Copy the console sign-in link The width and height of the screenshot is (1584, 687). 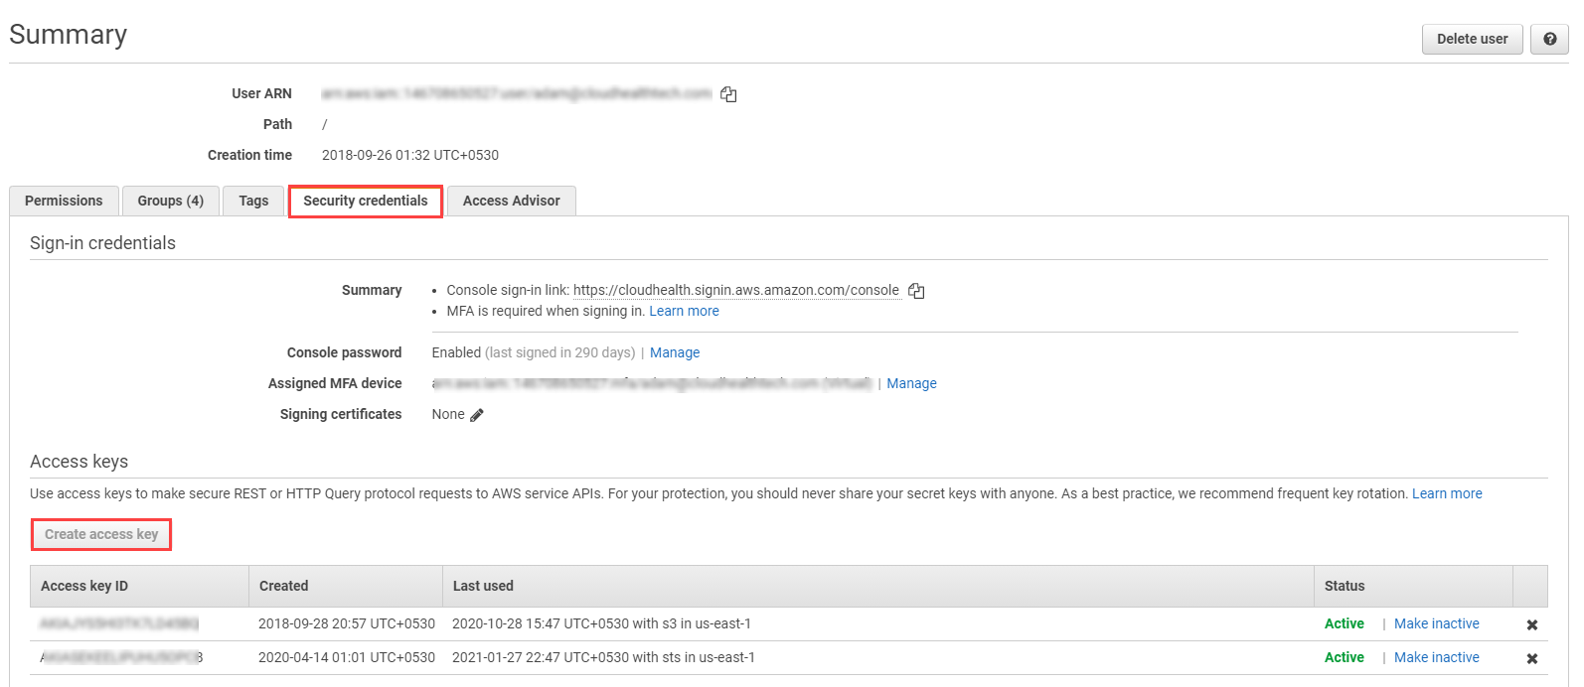click(916, 291)
